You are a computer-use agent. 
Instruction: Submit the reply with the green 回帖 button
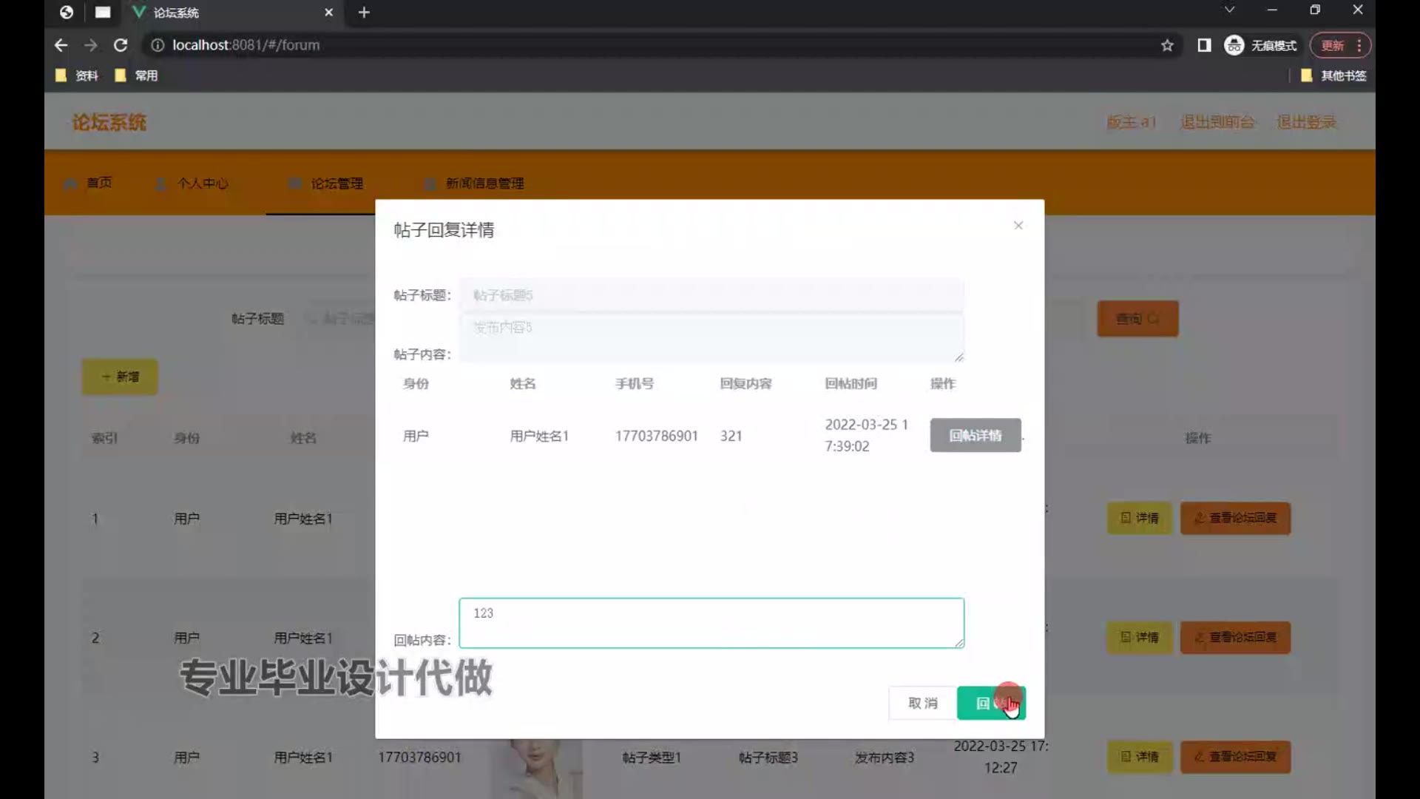991,703
